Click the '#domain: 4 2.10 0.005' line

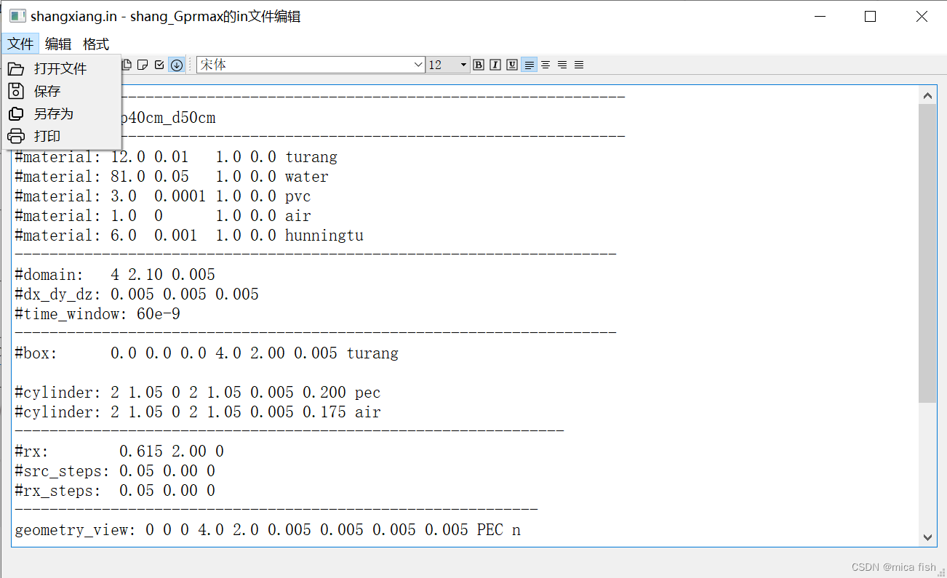115,275
